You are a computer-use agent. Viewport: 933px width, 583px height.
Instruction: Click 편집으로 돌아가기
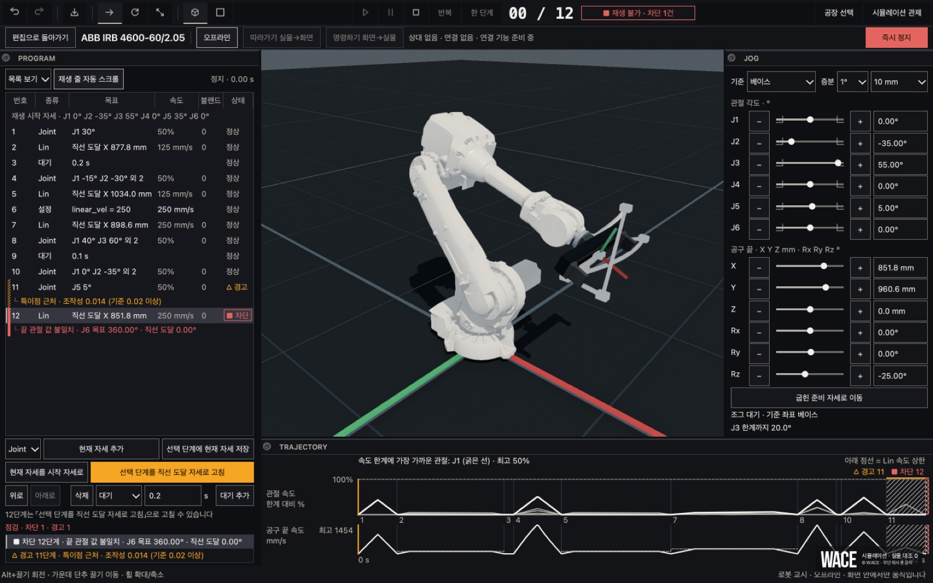click(x=40, y=37)
